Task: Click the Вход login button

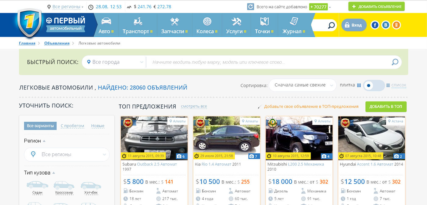Action: (x=354, y=25)
